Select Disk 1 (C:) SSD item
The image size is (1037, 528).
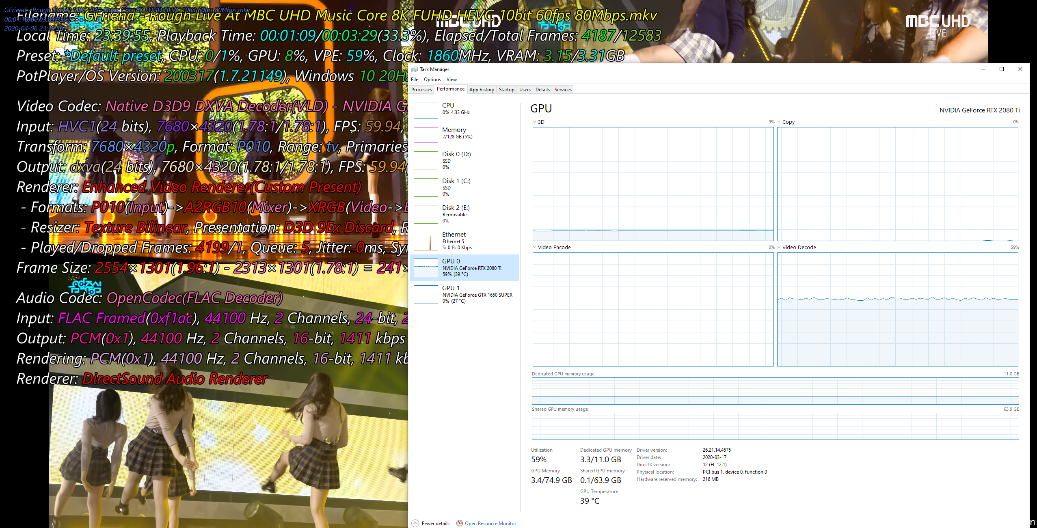click(x=464, y=187)
